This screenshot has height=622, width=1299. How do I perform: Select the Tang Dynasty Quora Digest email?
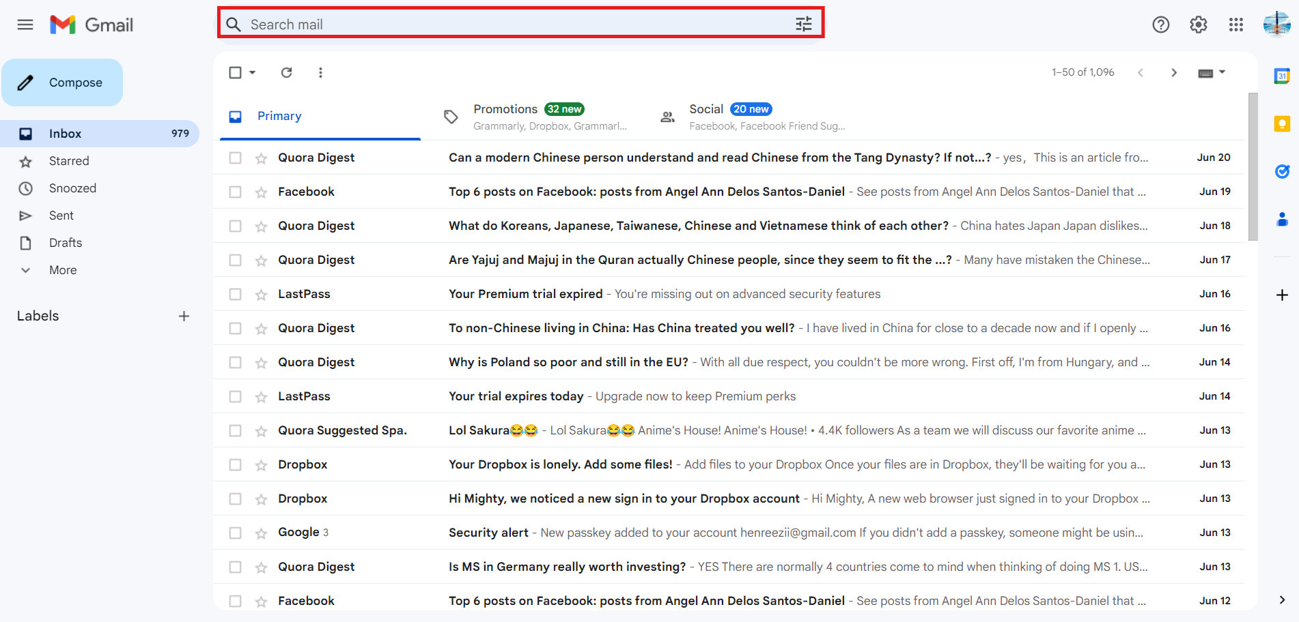click(x=235, y=158)
